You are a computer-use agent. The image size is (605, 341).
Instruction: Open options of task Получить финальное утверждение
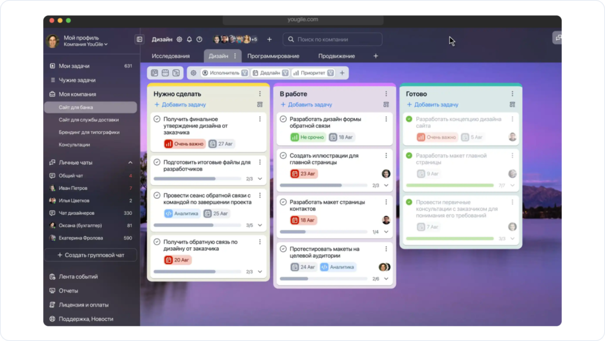pos(260,119)
